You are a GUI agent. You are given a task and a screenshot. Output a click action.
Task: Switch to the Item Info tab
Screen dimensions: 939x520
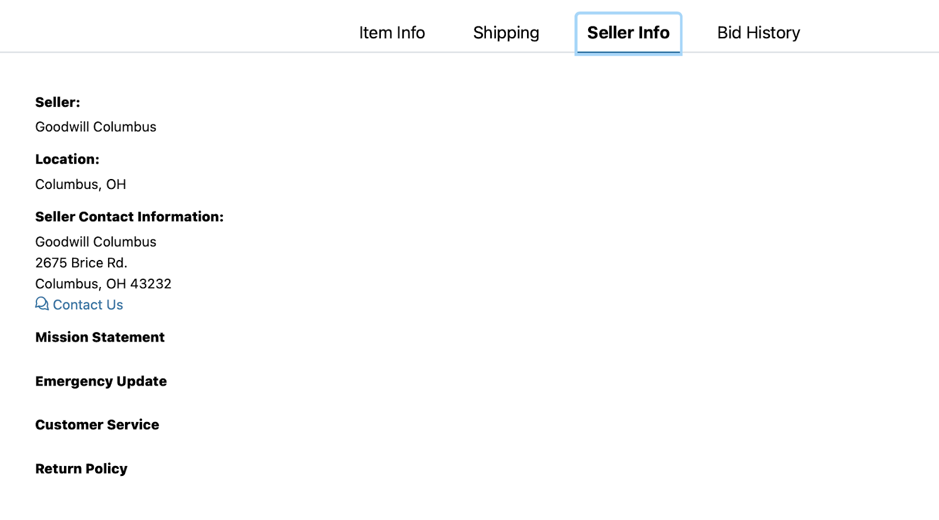click(x=392, y=33)
